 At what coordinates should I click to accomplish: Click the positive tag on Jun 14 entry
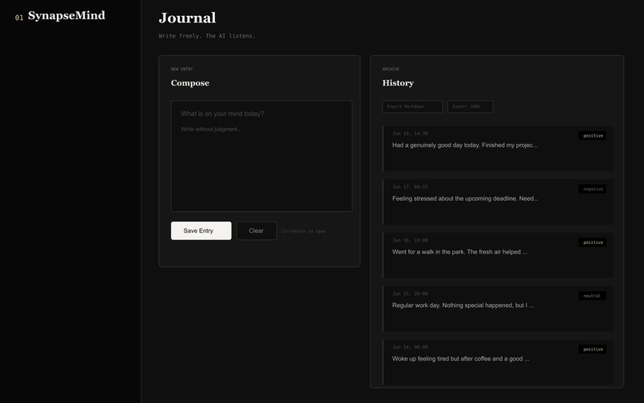click(592, 349)
